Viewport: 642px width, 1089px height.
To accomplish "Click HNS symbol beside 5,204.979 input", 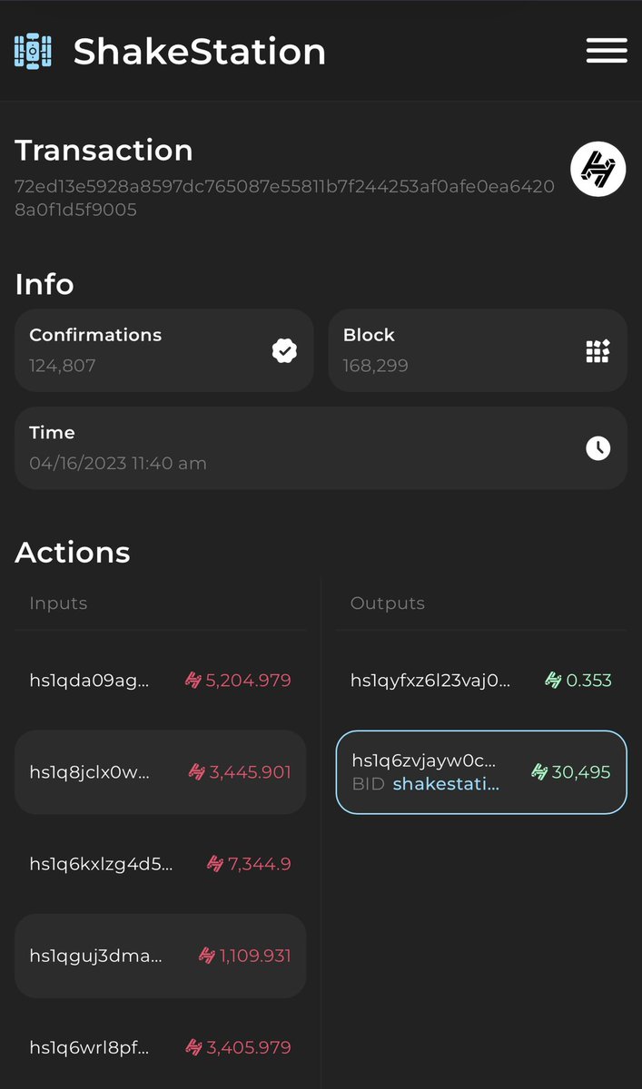I will point(193,680).
